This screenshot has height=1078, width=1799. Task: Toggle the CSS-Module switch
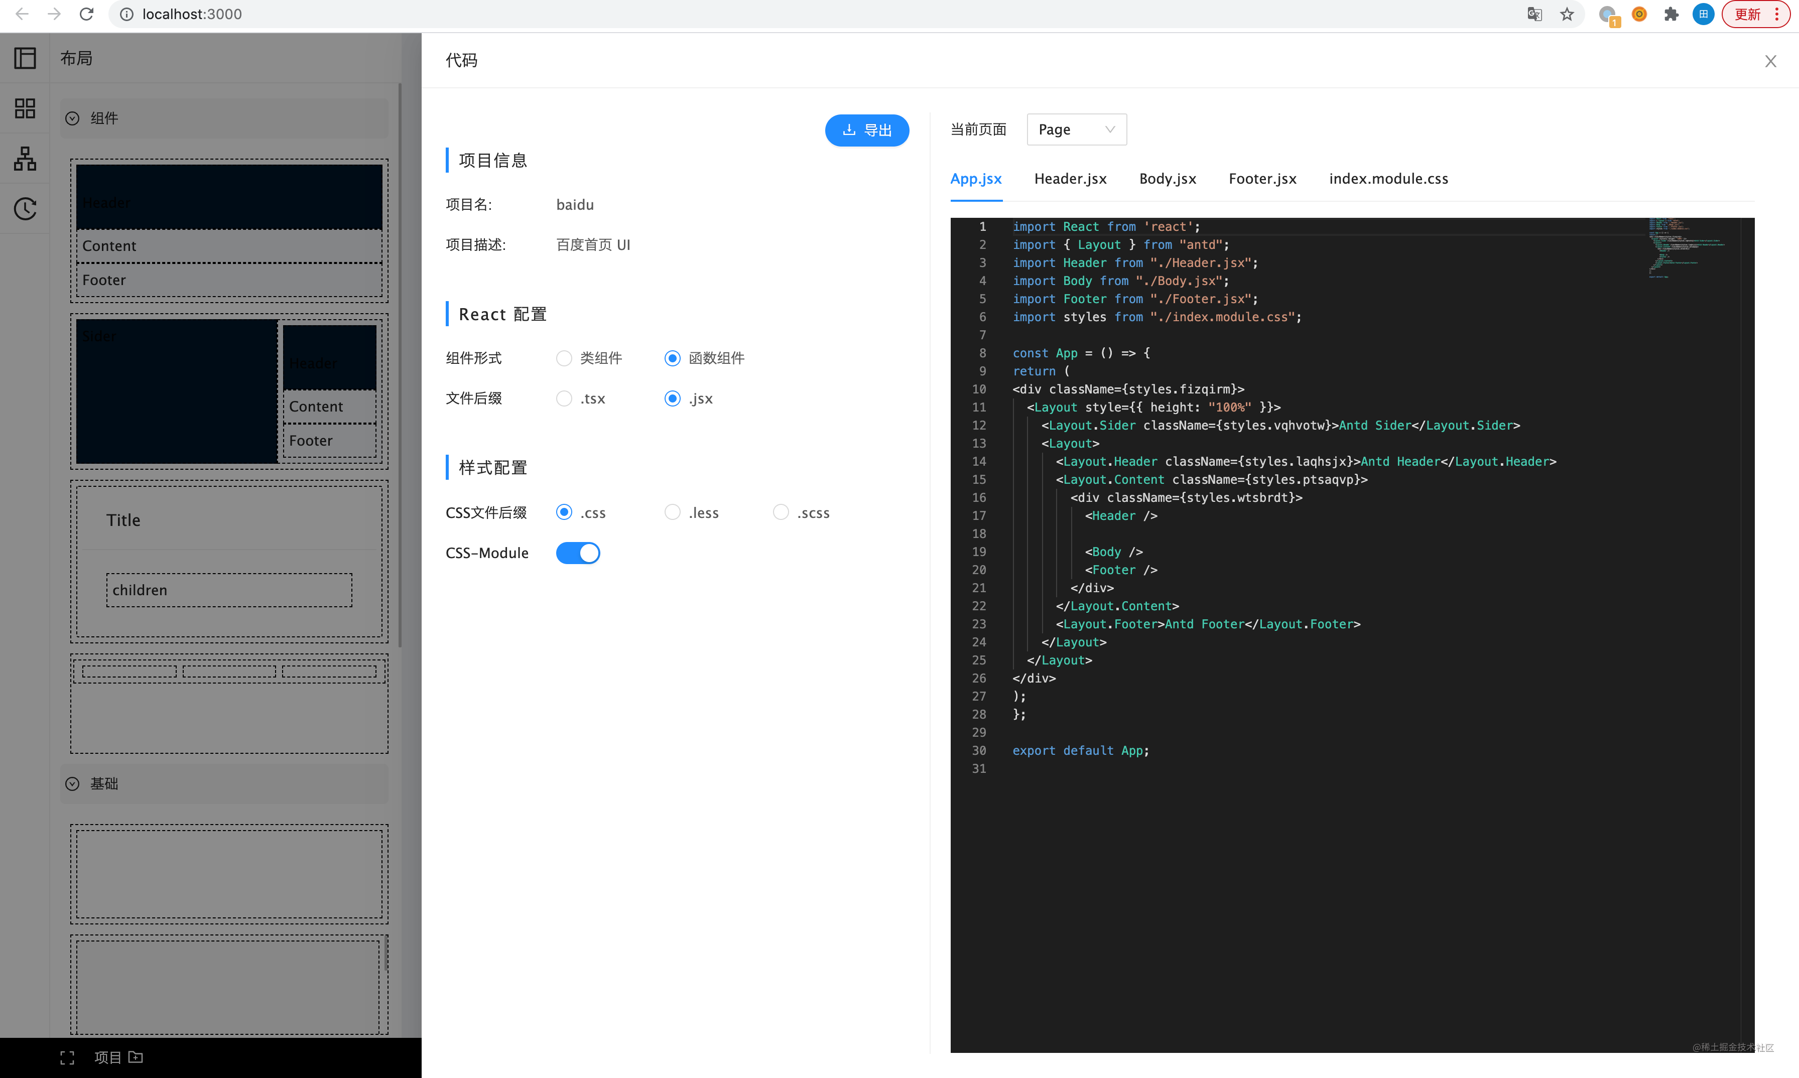click(x=578, y=554)
